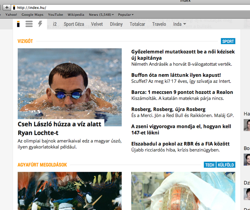
Task: Open article Barca: 1 meccsen 9 pontot hozott
Action: pyautogui.click(x=182, y=92)
